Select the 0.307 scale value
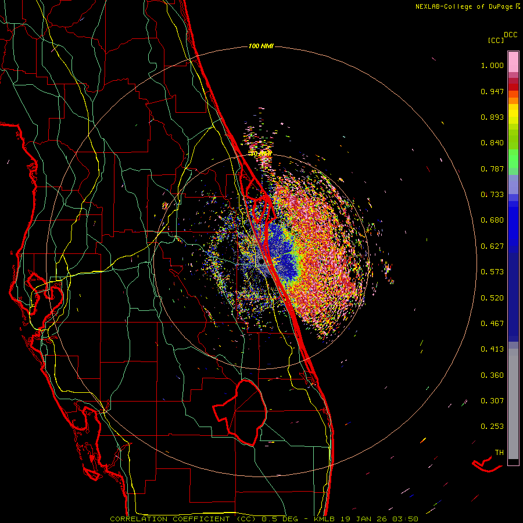Viewport: 523px width, 523px height. 492,401
